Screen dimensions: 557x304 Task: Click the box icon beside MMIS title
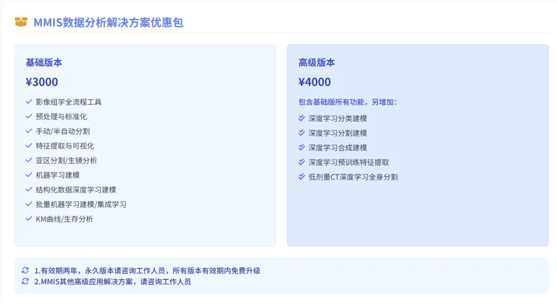click(21, 22)
